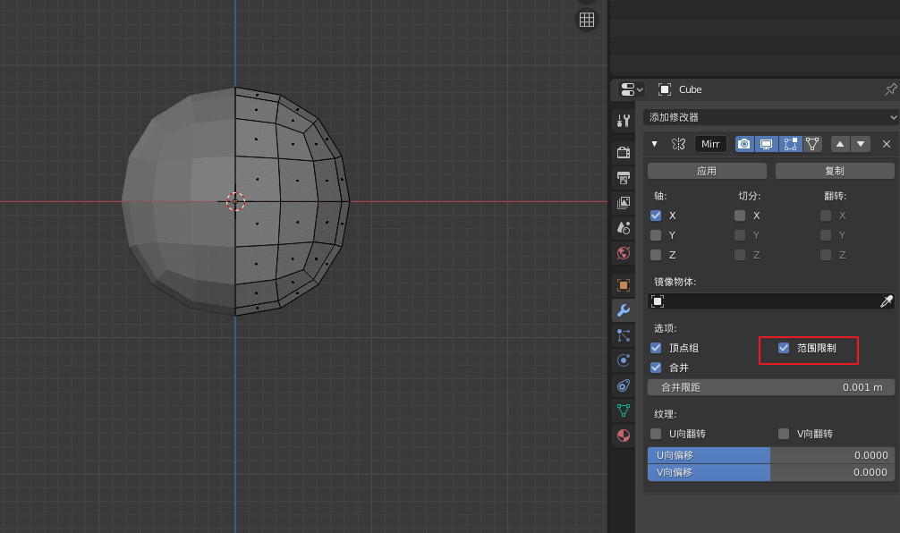
Task: Toggle modifier on-cage triangle icon
Action: pyautogui.click(x=812, y=144)
